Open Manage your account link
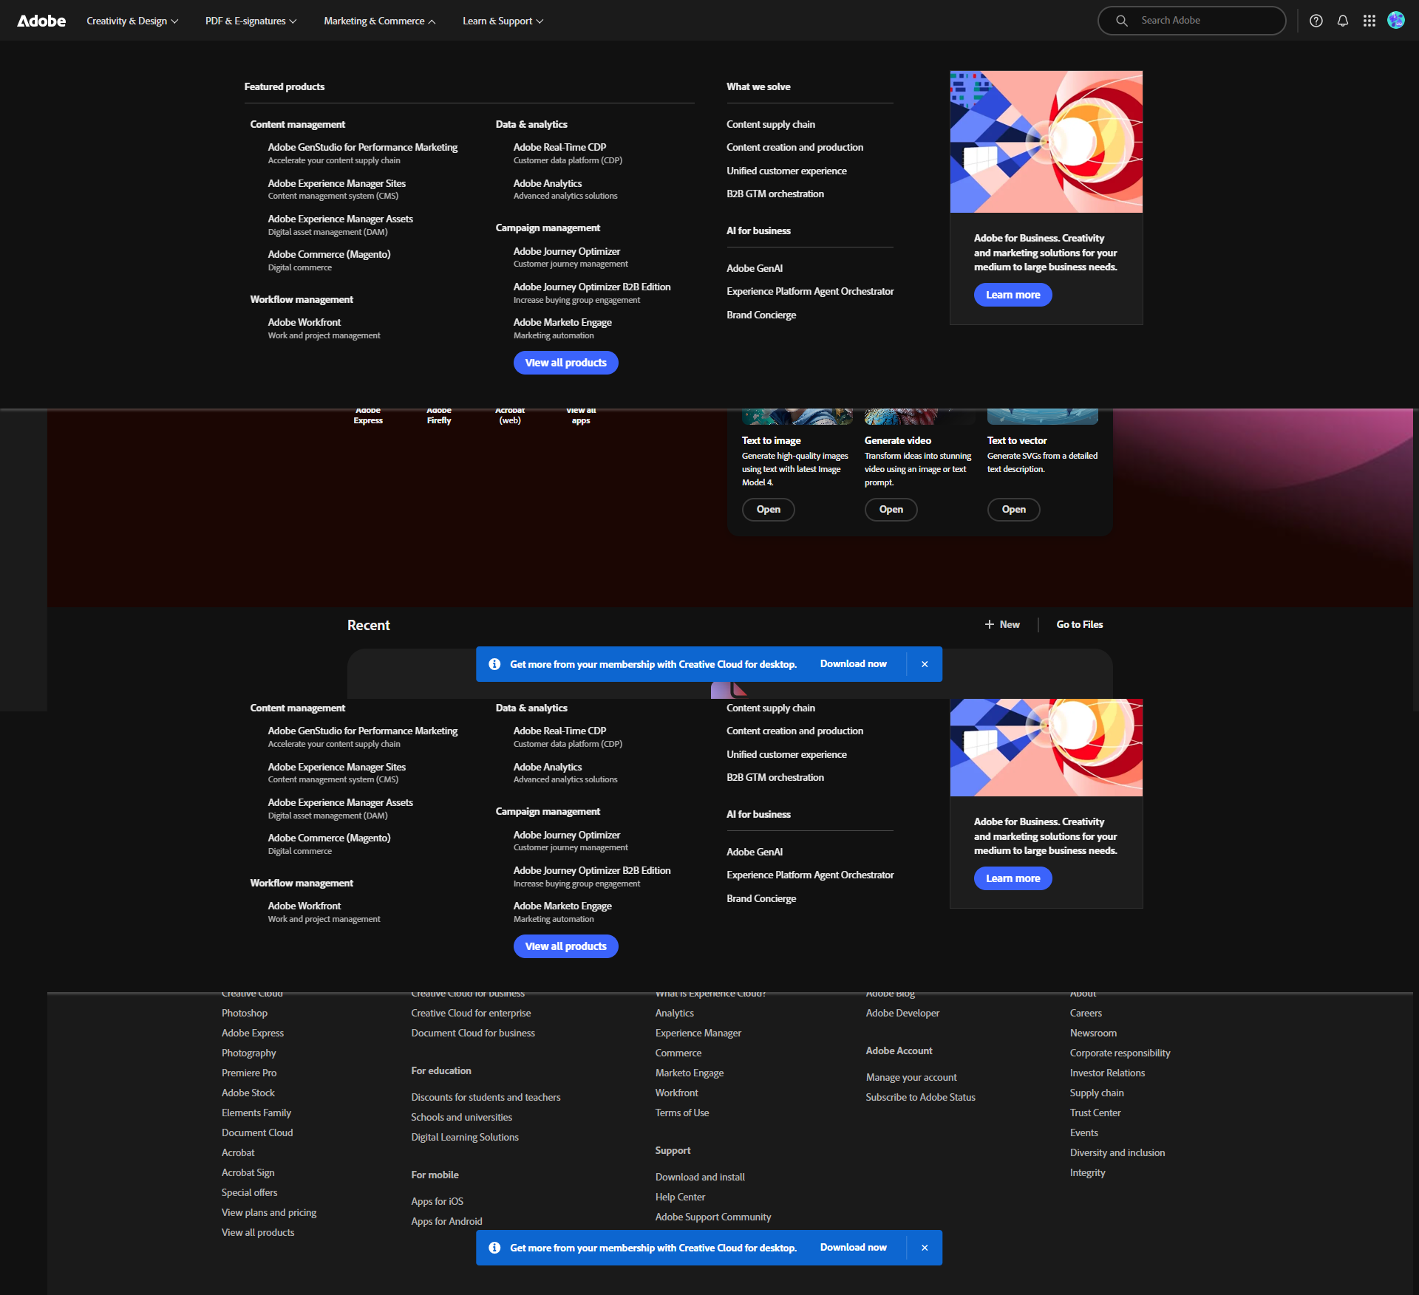Viewport: 1419px width, 1295px height. (911, 1077)
